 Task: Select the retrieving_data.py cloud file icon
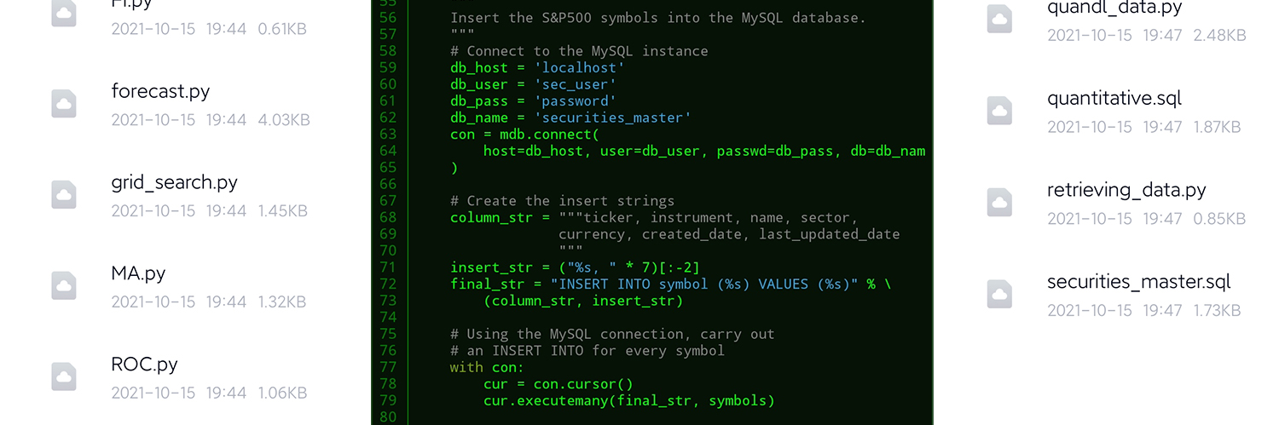[999, 203]
